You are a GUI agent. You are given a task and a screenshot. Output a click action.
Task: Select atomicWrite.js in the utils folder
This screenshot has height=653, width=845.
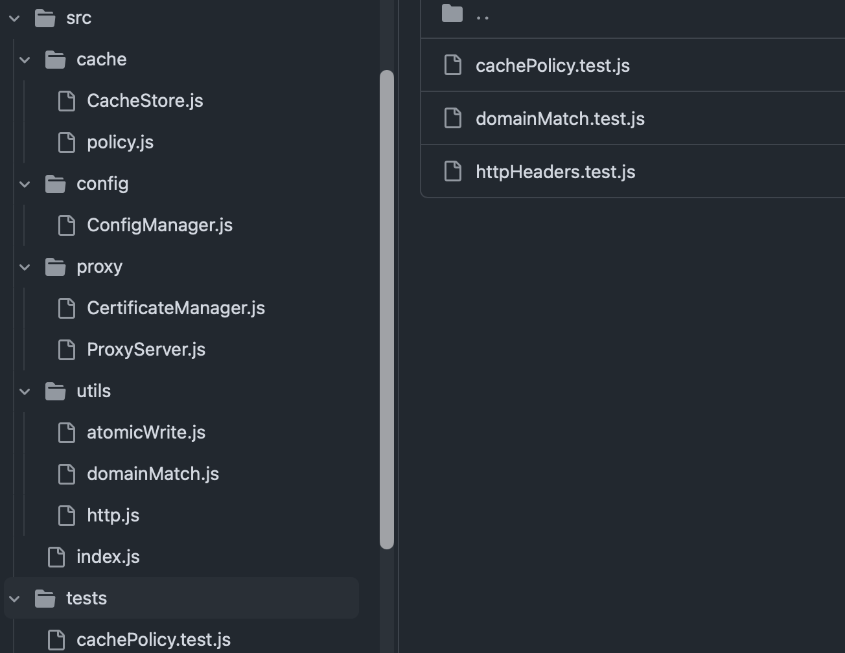coord(146,433)
